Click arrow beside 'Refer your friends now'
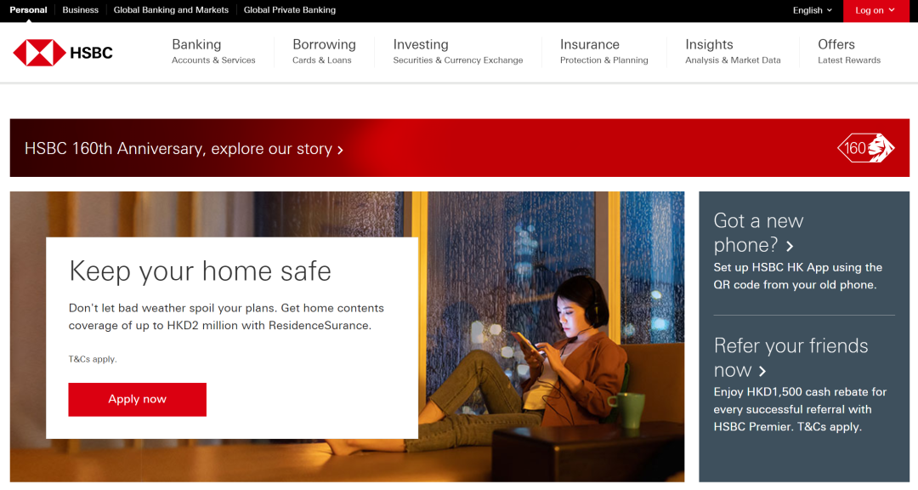 pyautogui.click(x=762, y=371)
